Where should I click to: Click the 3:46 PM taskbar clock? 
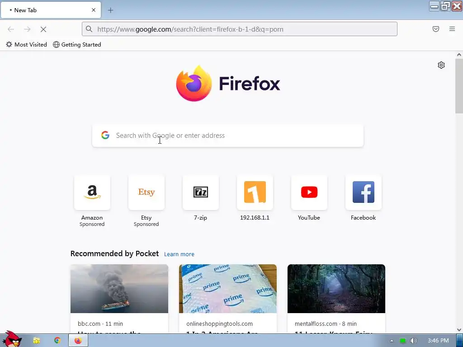pyautogui.click(x=438, y=341)
